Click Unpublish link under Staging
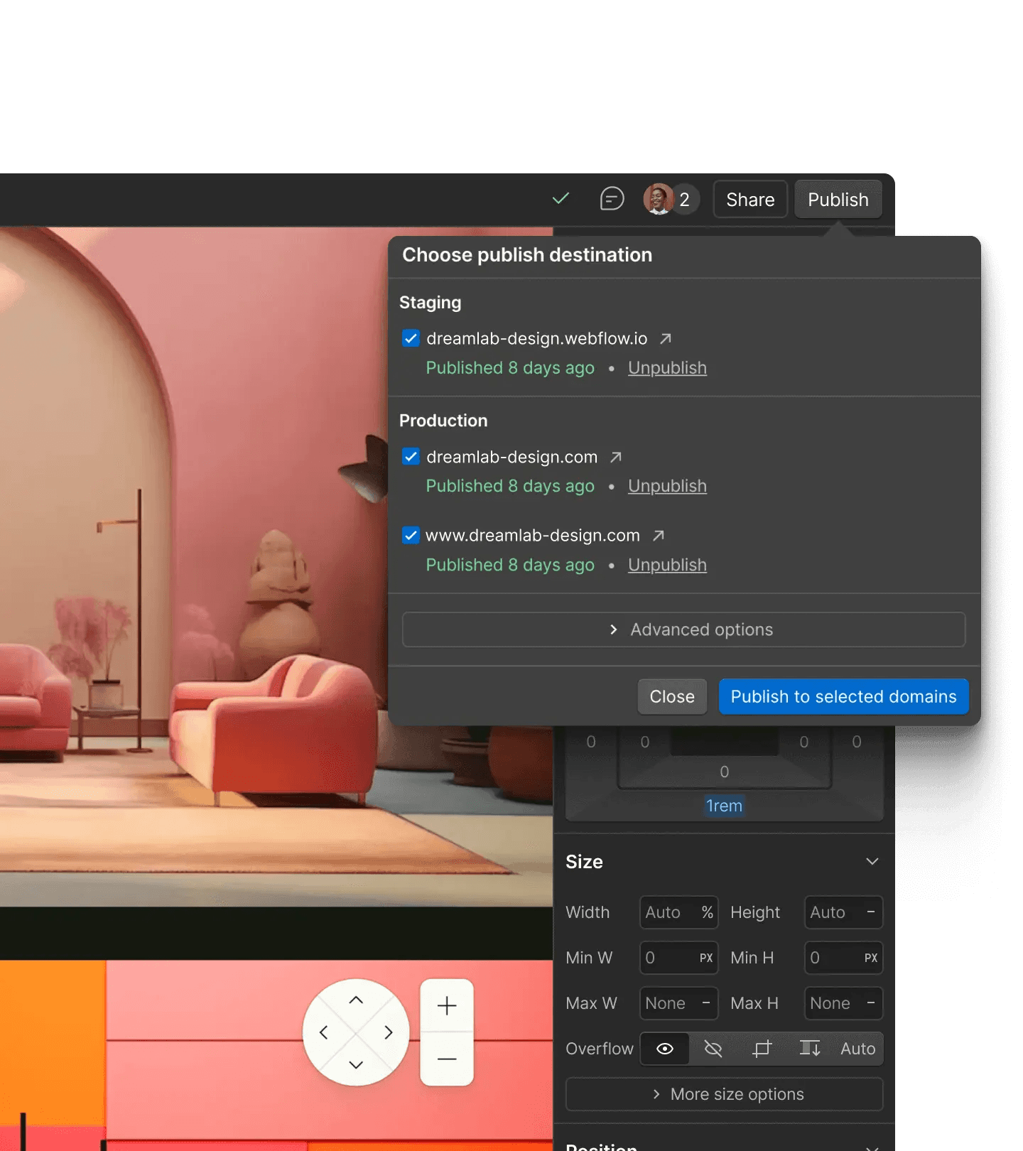Image resolution: width=1023 pixels, height=1151 pixels. [667, 368]
